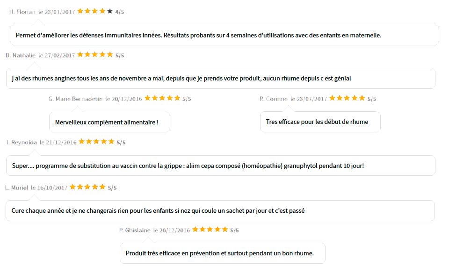This screenshot has width=449, height=275.
Task: Click the third star in T. Reynolda's rating
Action: coord(96,142)
